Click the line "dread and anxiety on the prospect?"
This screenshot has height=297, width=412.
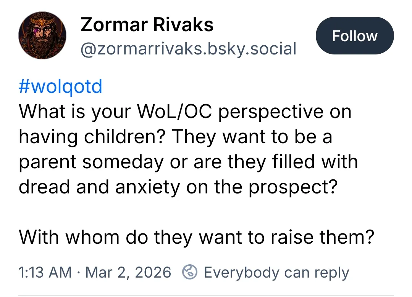[x=178, y=187]
